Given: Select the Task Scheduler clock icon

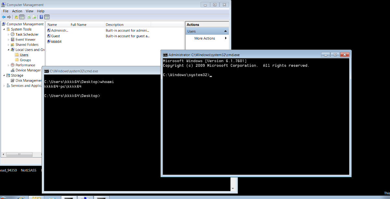Looking at the screenshot, I should (x=13, y=34).
